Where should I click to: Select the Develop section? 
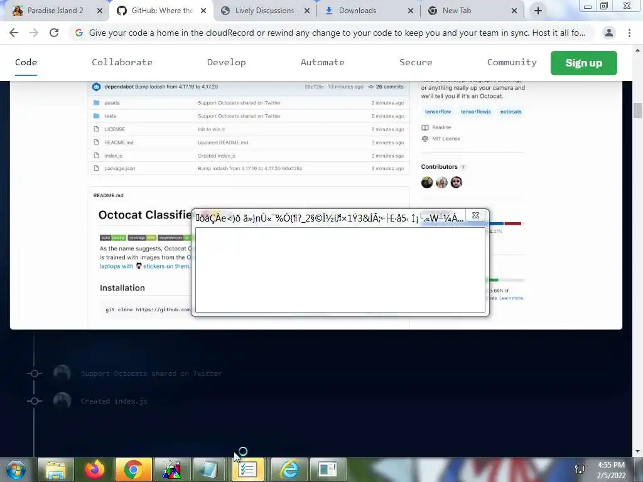click(x=226, y=62)
